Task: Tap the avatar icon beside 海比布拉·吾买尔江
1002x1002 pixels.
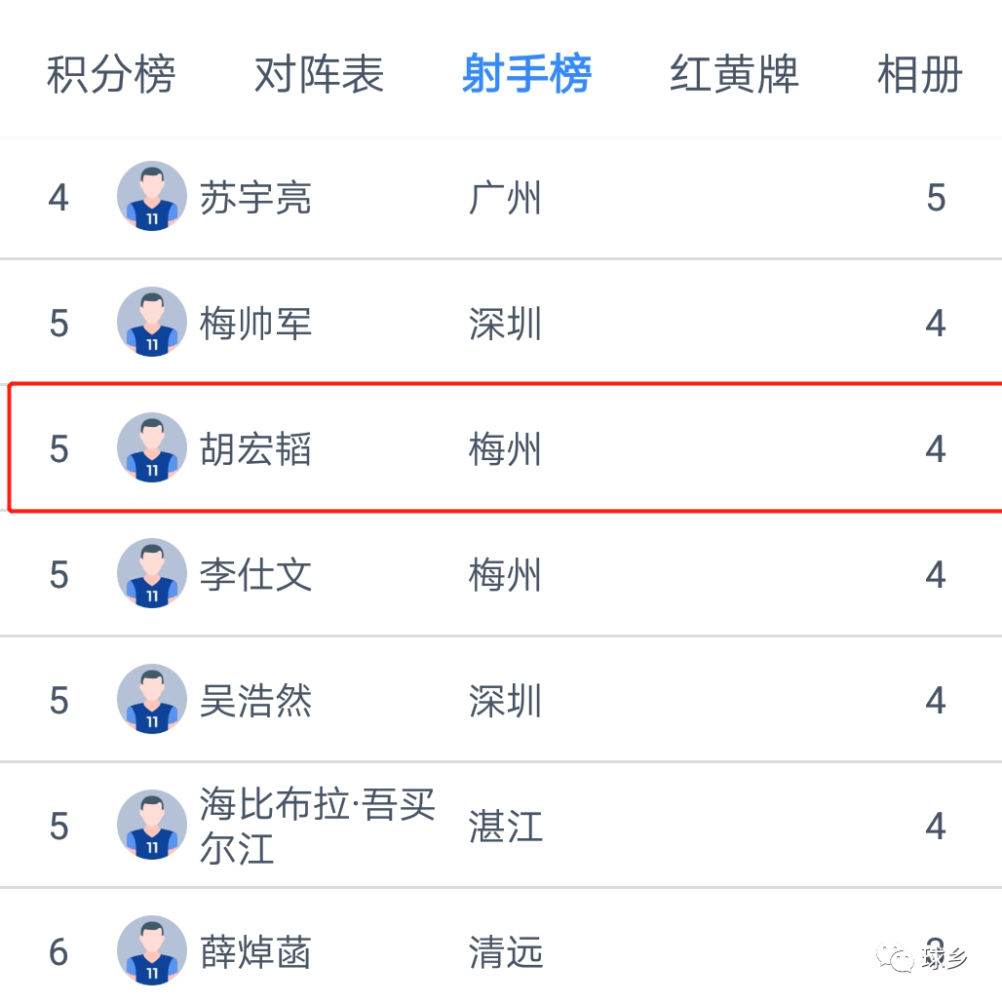Action: [x=152, y=826]
